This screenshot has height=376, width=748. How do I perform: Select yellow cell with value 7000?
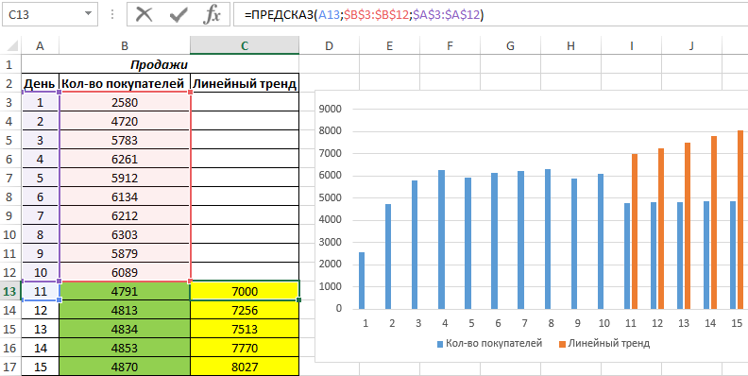(x=245, y=291)
